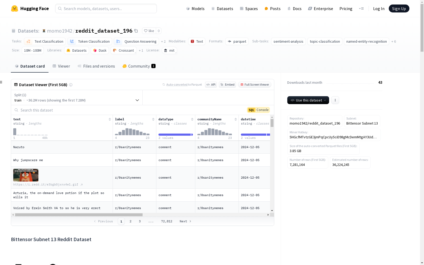Open the table of contents sidebar icon

[x=1, y=82]
